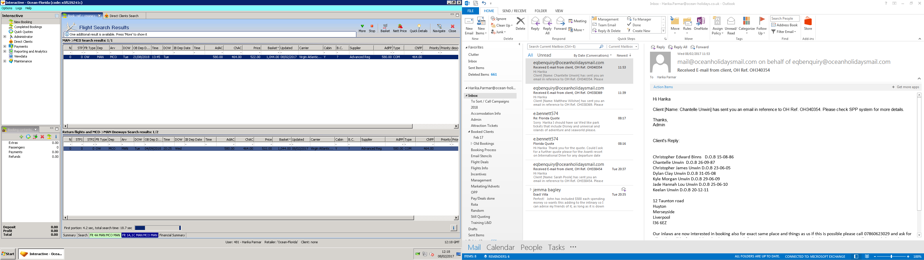Screen dimensions: 924x260
Task: Click the Windows Start button
Action: [x=8, y=254]
